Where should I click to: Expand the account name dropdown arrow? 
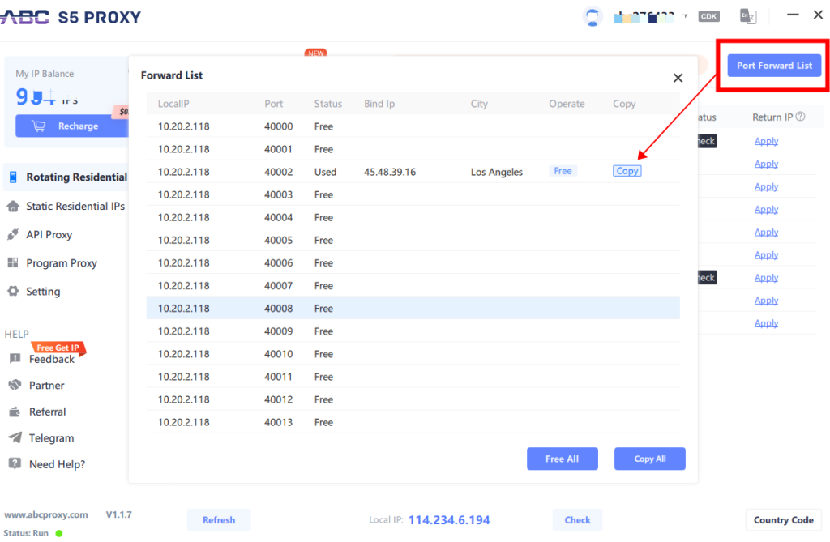686,16
